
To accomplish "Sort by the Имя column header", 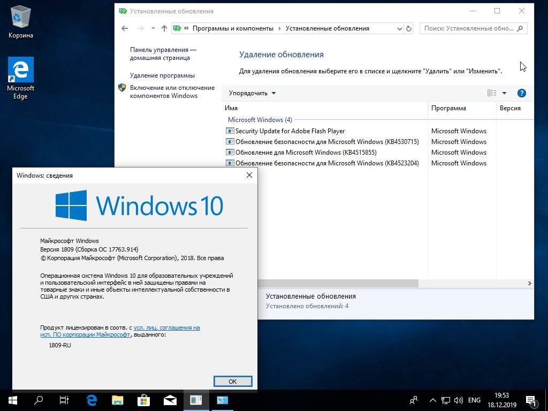I will [x=325, y=108].
